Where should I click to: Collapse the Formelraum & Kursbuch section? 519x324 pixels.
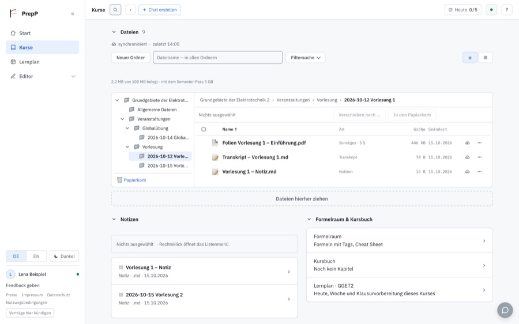(309, 220)
